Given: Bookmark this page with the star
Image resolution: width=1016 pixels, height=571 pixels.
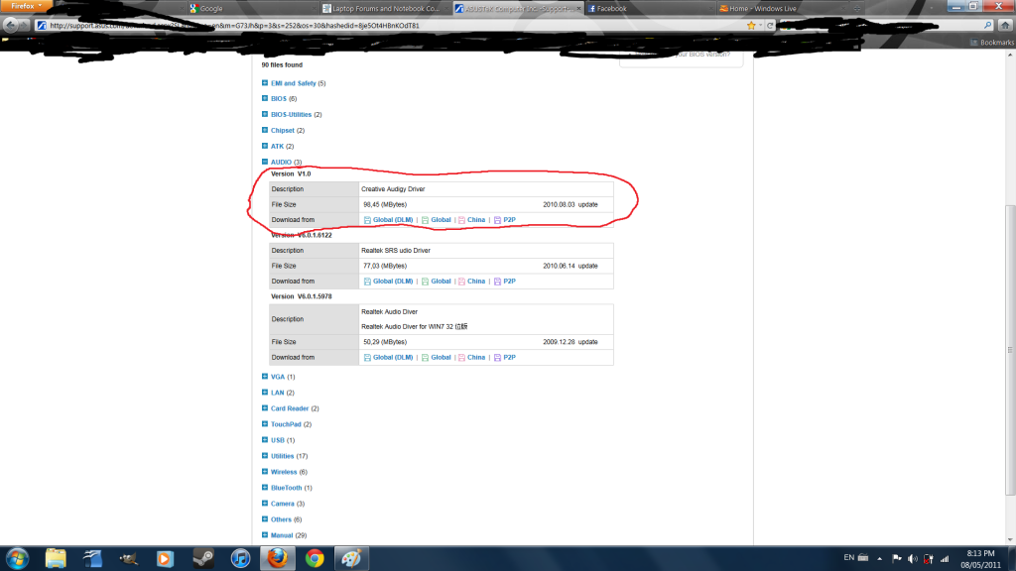Looking at the screenshot, I should click(751, 25).
